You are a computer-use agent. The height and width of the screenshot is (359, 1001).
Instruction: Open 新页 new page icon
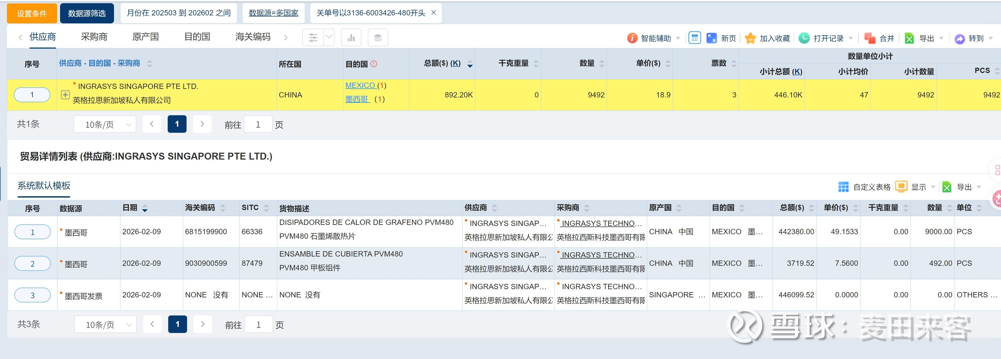click(712, 38)
